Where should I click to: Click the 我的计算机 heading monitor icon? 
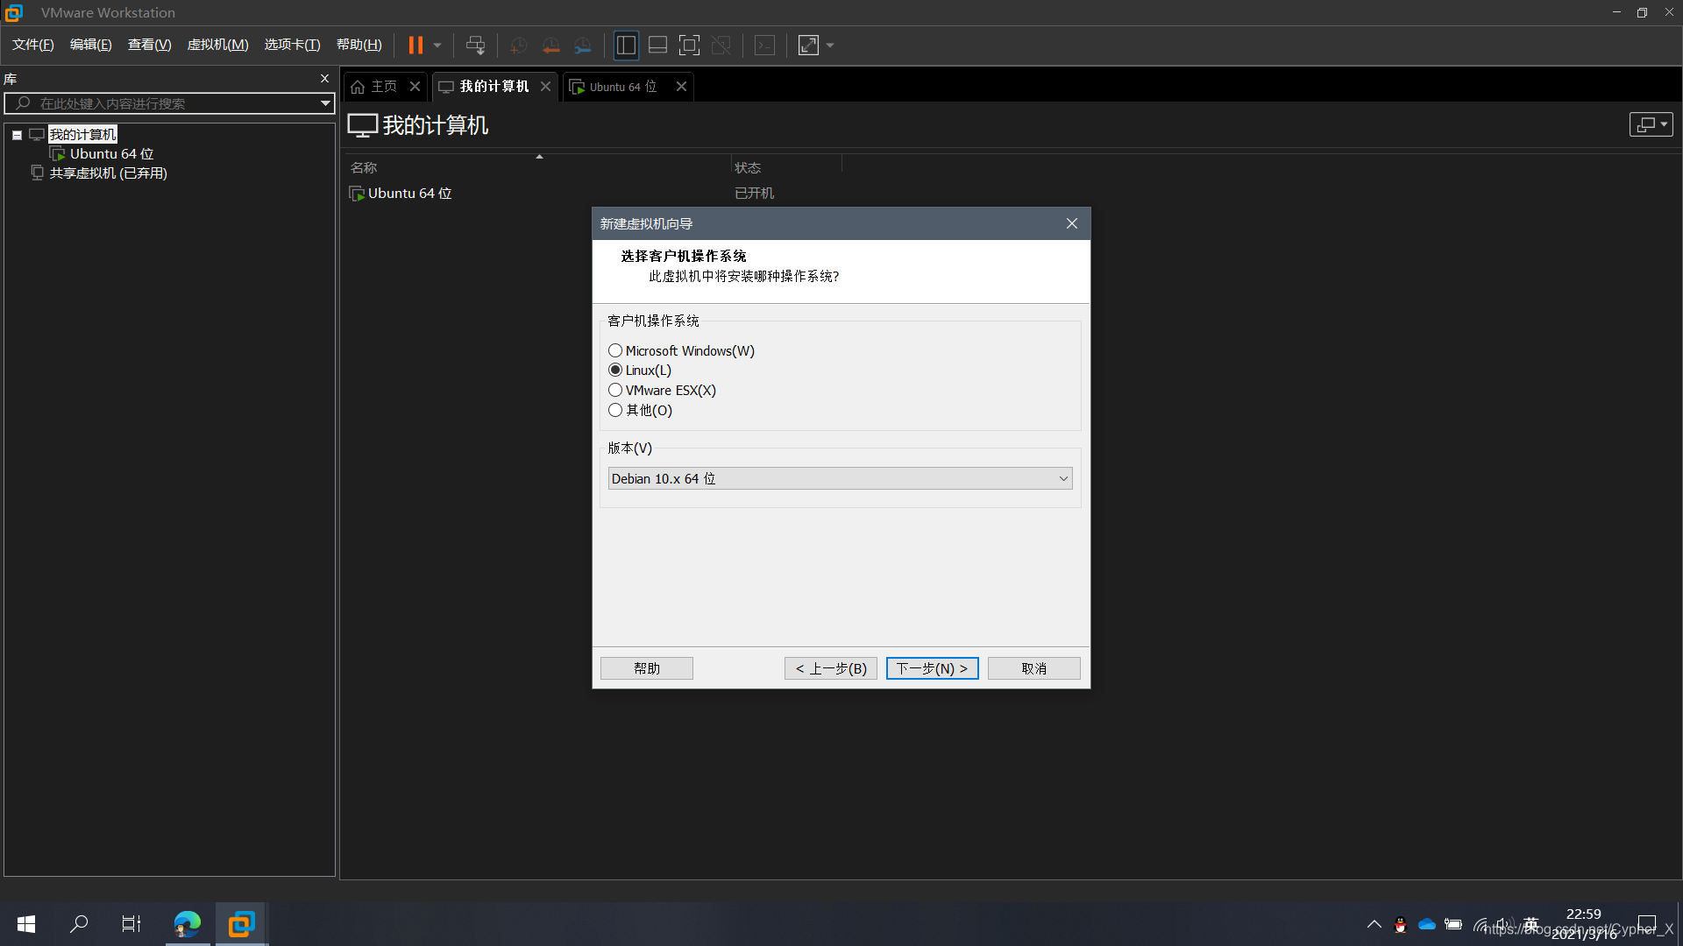362,125
